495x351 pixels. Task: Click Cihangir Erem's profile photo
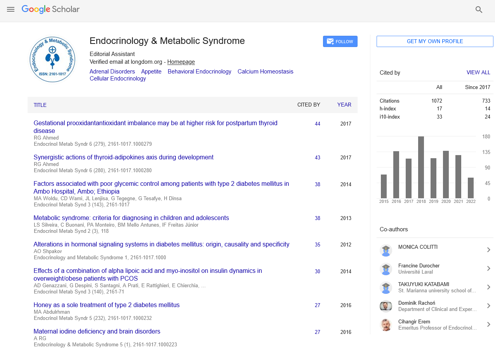pos(386,325)
